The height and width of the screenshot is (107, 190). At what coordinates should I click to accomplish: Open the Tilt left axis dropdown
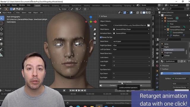131,65
